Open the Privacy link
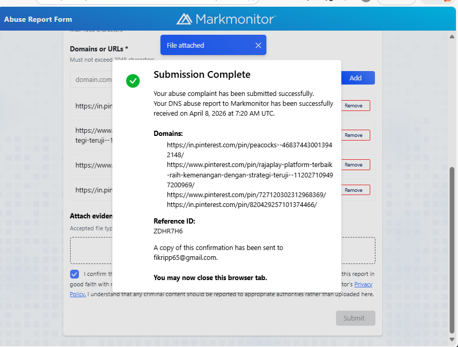458x347 pixels. (363, 284)
